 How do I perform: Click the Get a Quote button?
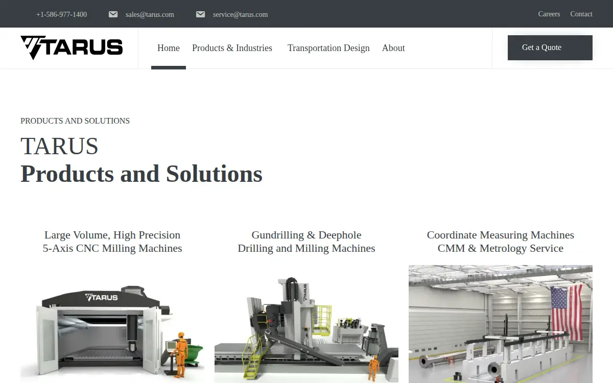pos(550,47)
